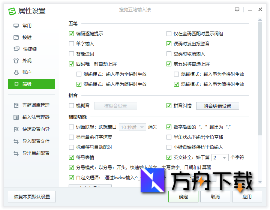The image size is (270, 210).
Task: Click the user icon beside 账户
Action: click(16, 72)
